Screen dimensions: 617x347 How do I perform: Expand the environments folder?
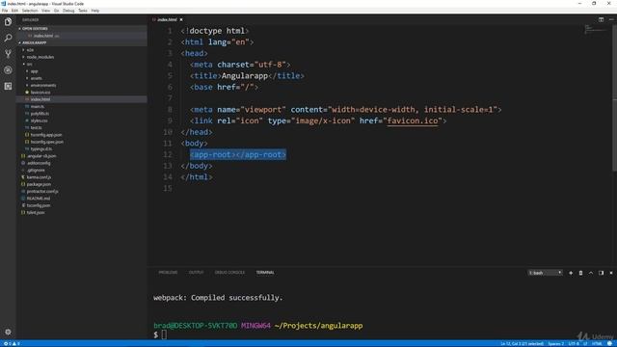point(42,86)
